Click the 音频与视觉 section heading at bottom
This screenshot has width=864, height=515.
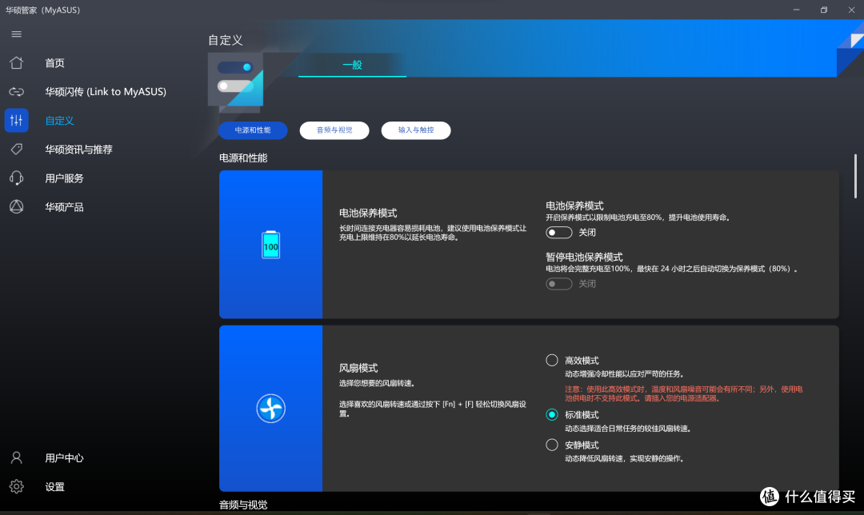243,505
